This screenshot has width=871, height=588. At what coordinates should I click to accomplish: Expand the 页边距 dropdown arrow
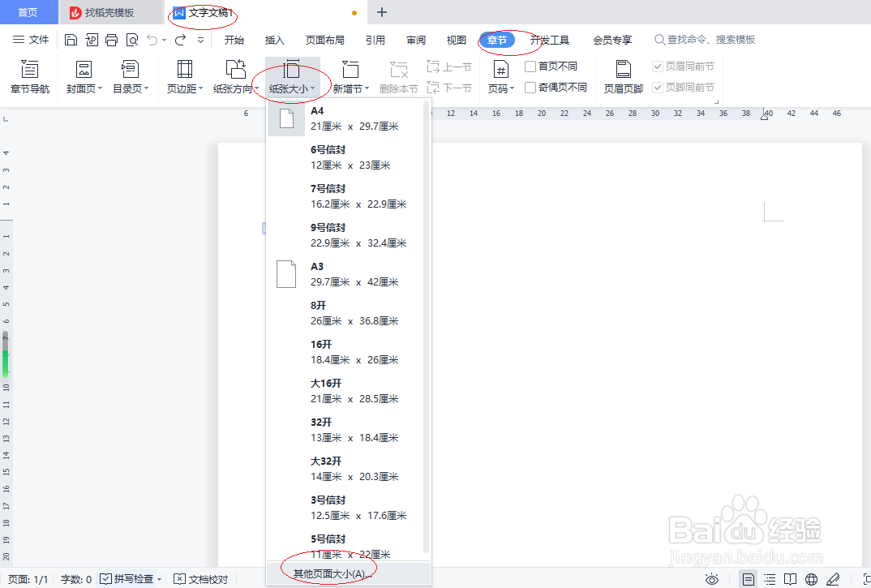pyautogui.click(x=200, y=88)
